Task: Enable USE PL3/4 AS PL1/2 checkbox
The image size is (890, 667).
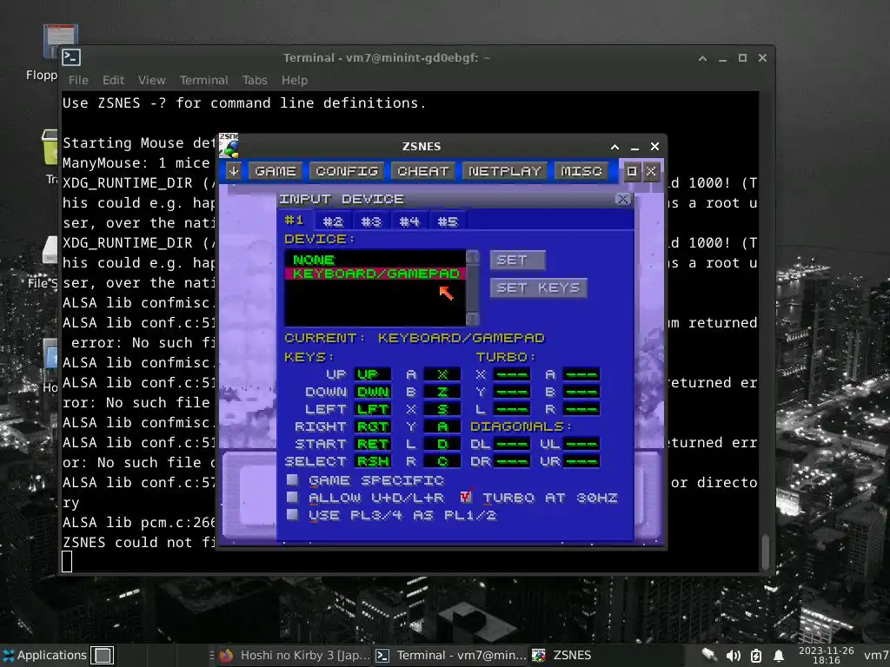Action: tap(293, 514)
